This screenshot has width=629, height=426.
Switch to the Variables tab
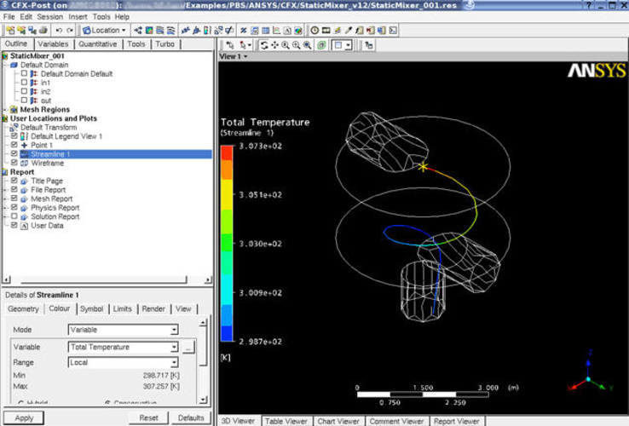53,43
